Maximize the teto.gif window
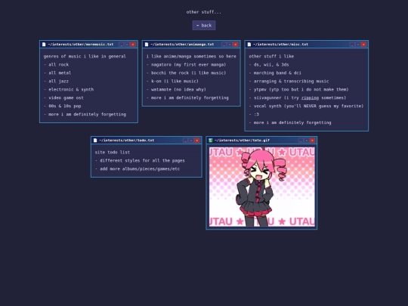This screenshot has height=306, width=408. pyautogui.click(x=307, y=141)
